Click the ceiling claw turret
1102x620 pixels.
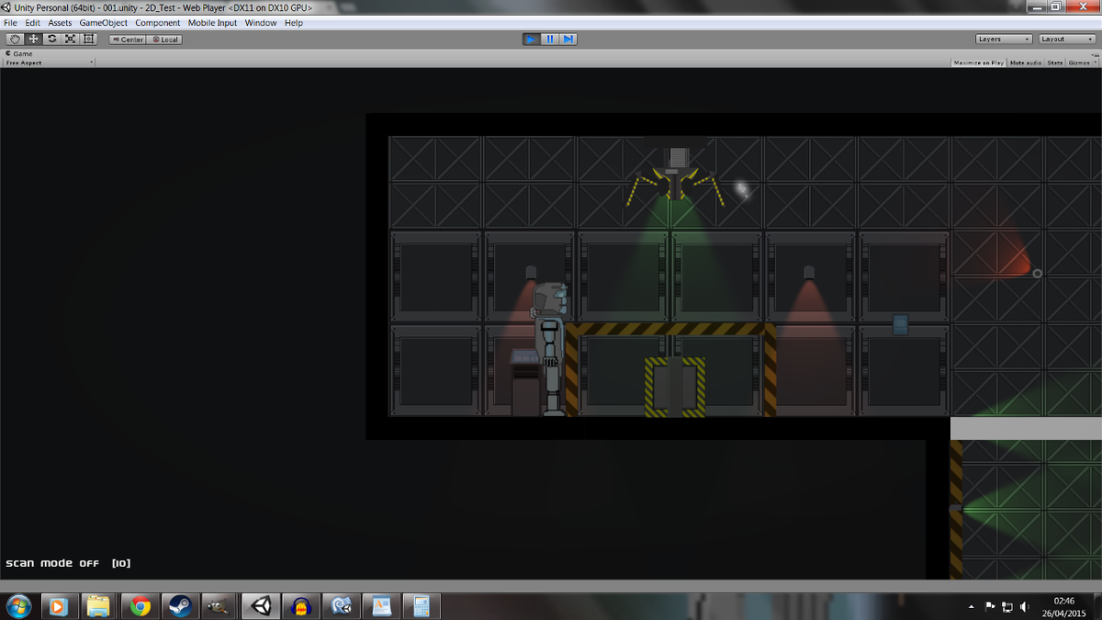(676, 175)
